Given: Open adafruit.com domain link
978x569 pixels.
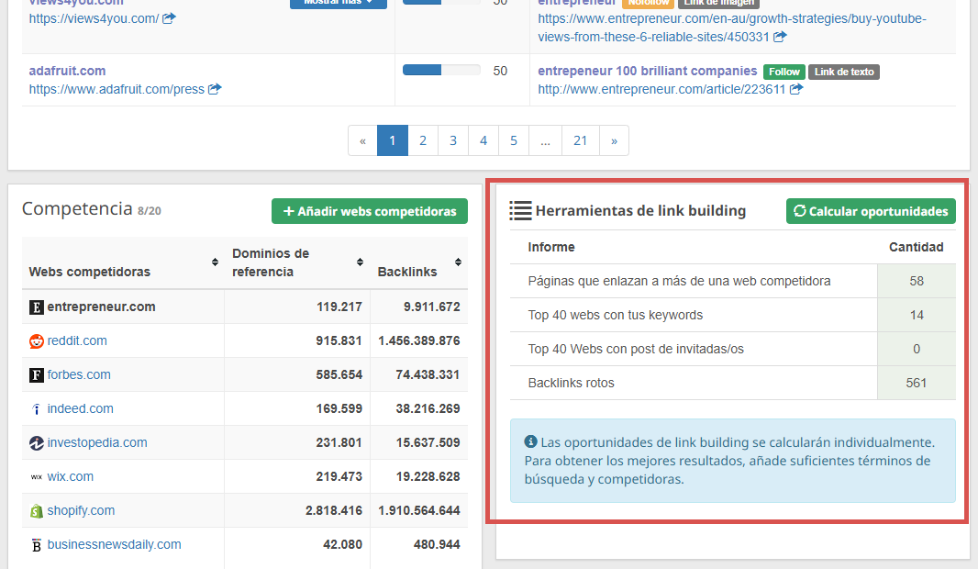Looking at the screenshot, I should pos(67,71).
